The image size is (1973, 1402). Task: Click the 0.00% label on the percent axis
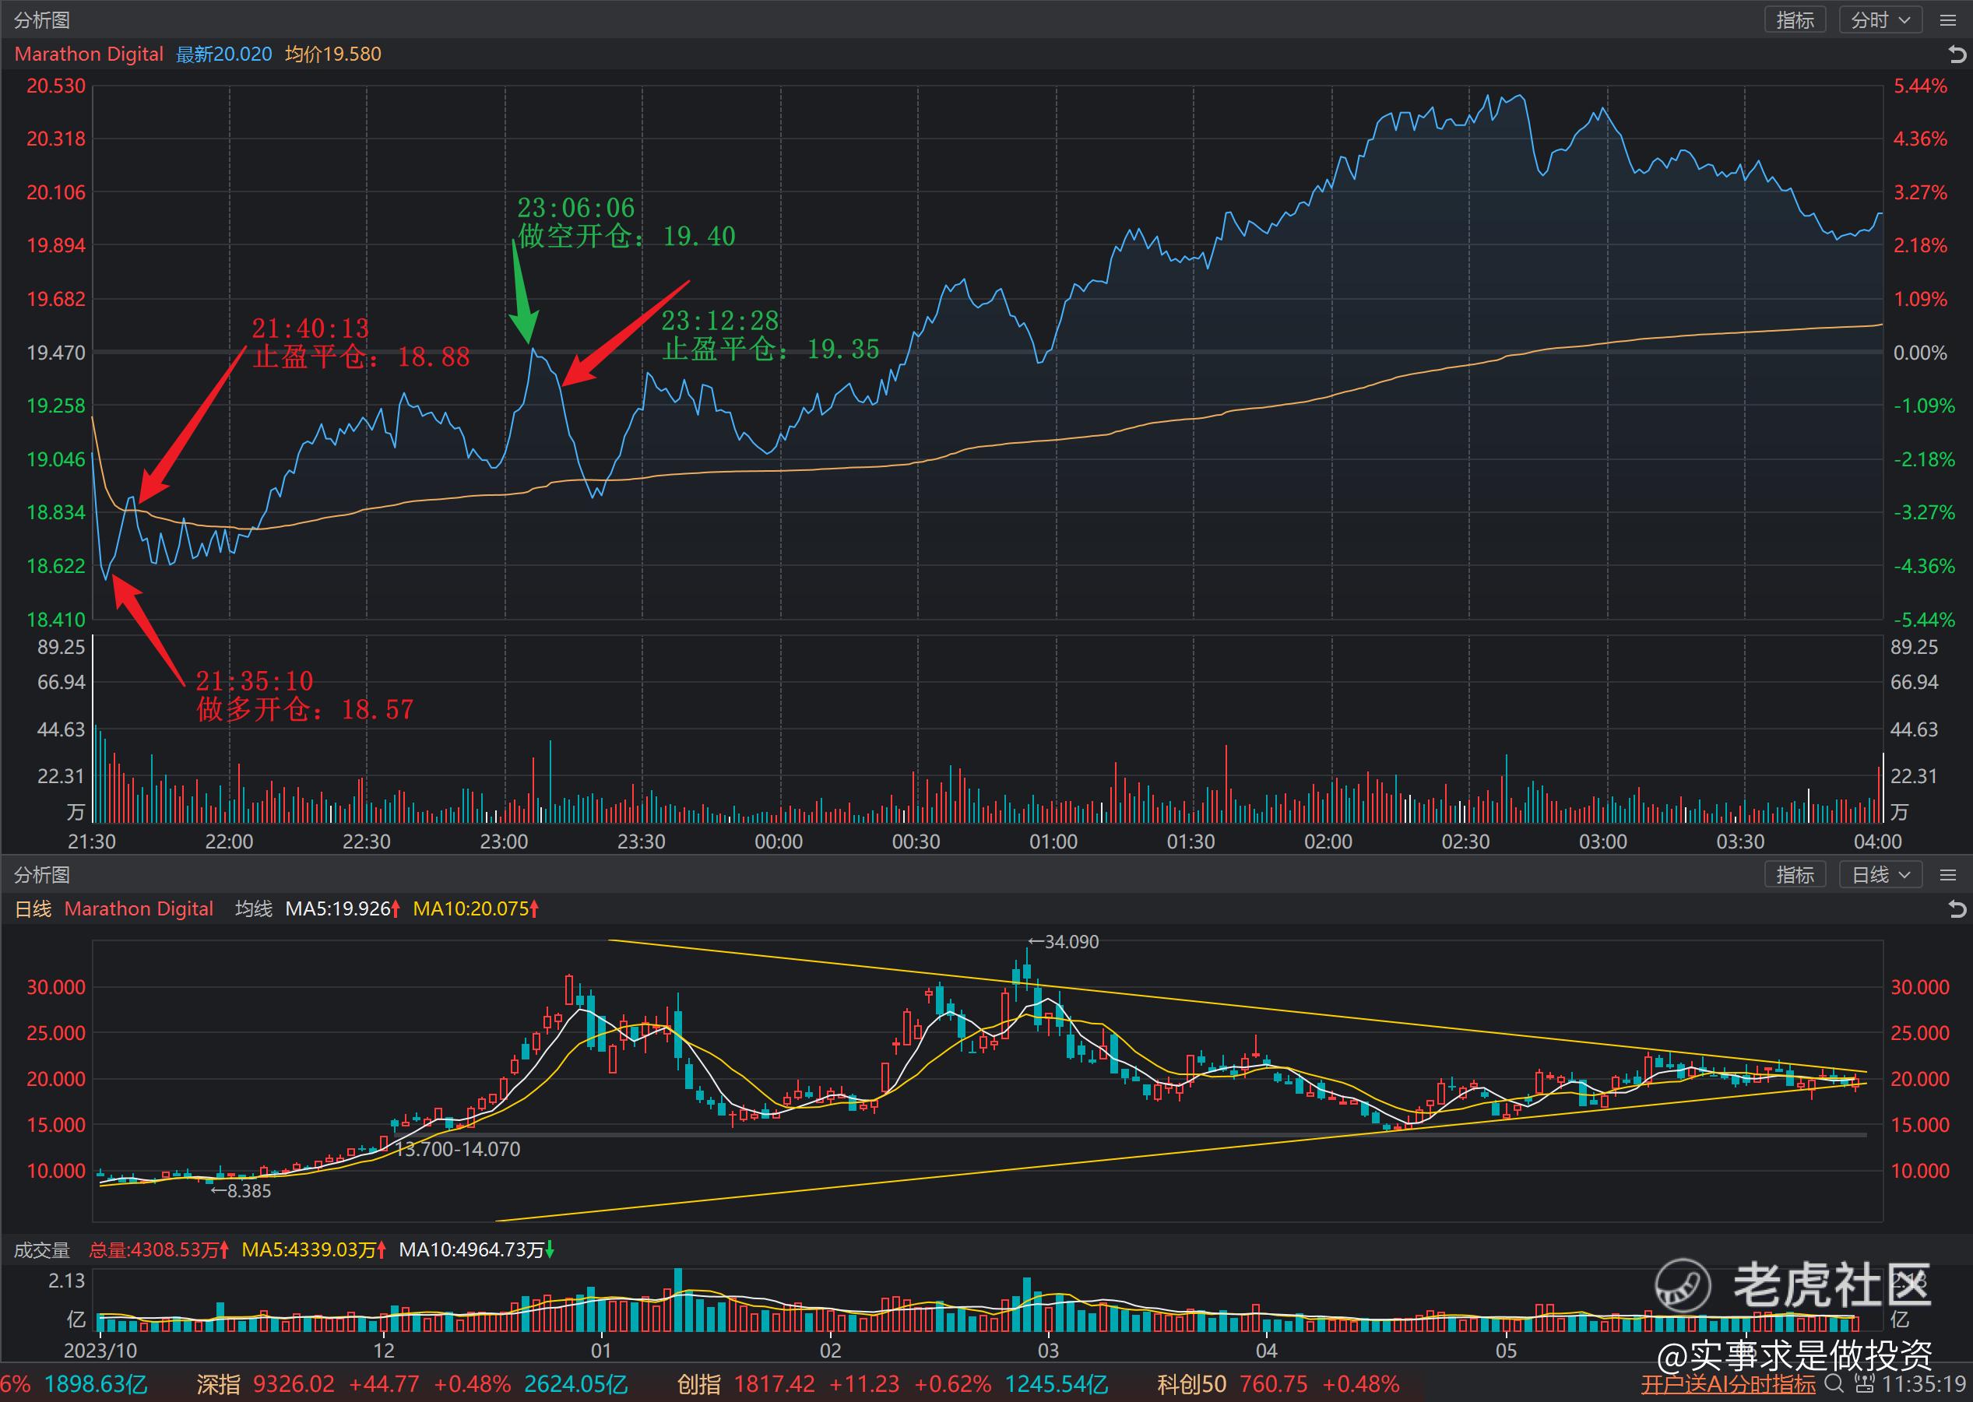tap(1919, 352)
